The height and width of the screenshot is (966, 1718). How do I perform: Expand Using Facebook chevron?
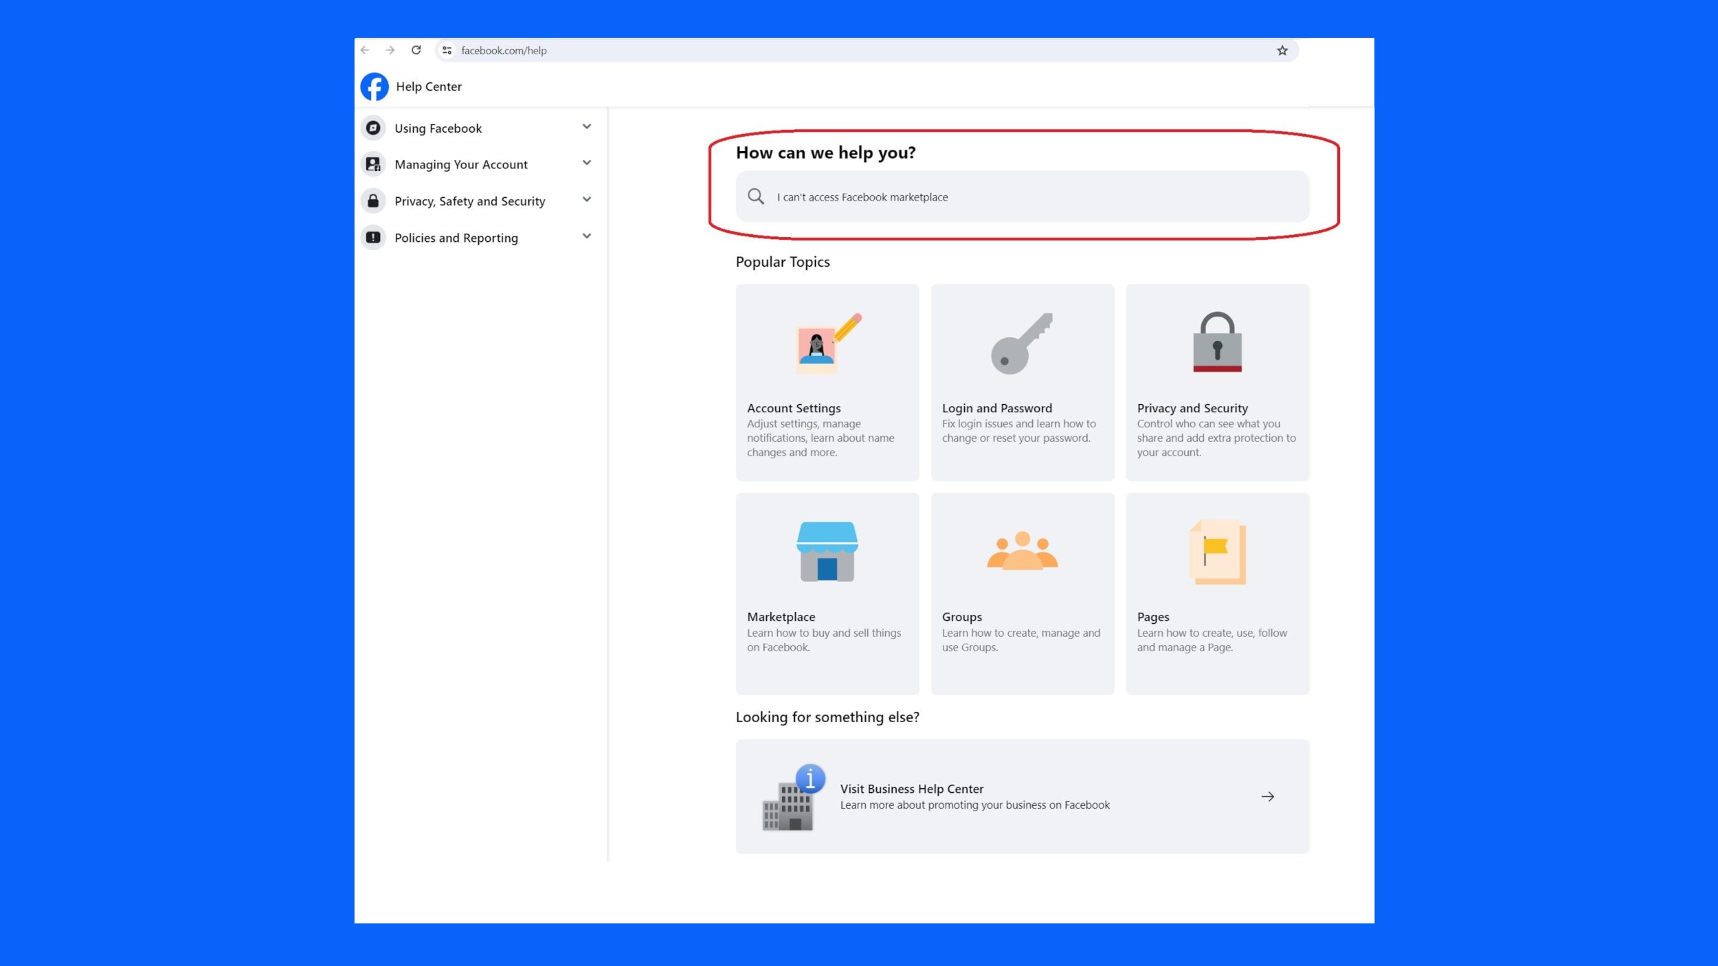click(x=587, y=126)
